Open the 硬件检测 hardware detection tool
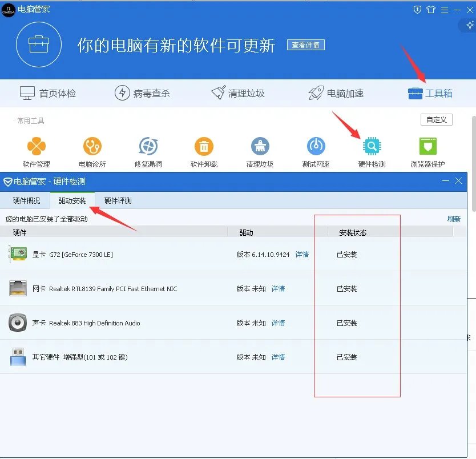476x459 pixels. (372, 150)
